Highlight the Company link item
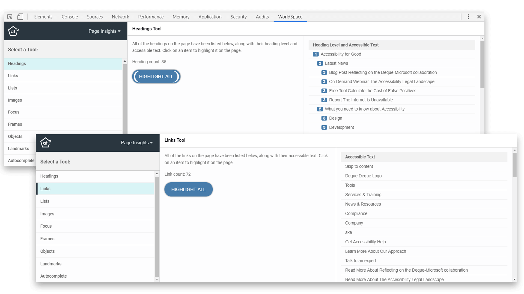Screen dimensions: 524x294 pos(424,223)
